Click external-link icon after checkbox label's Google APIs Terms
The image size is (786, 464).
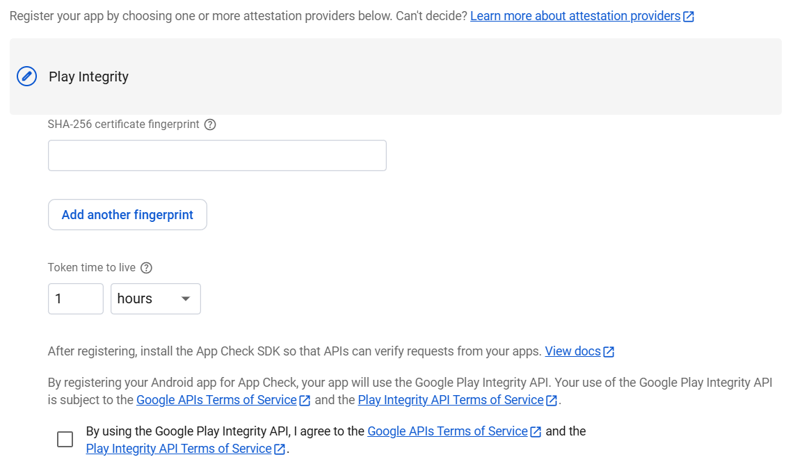point(536,432)
